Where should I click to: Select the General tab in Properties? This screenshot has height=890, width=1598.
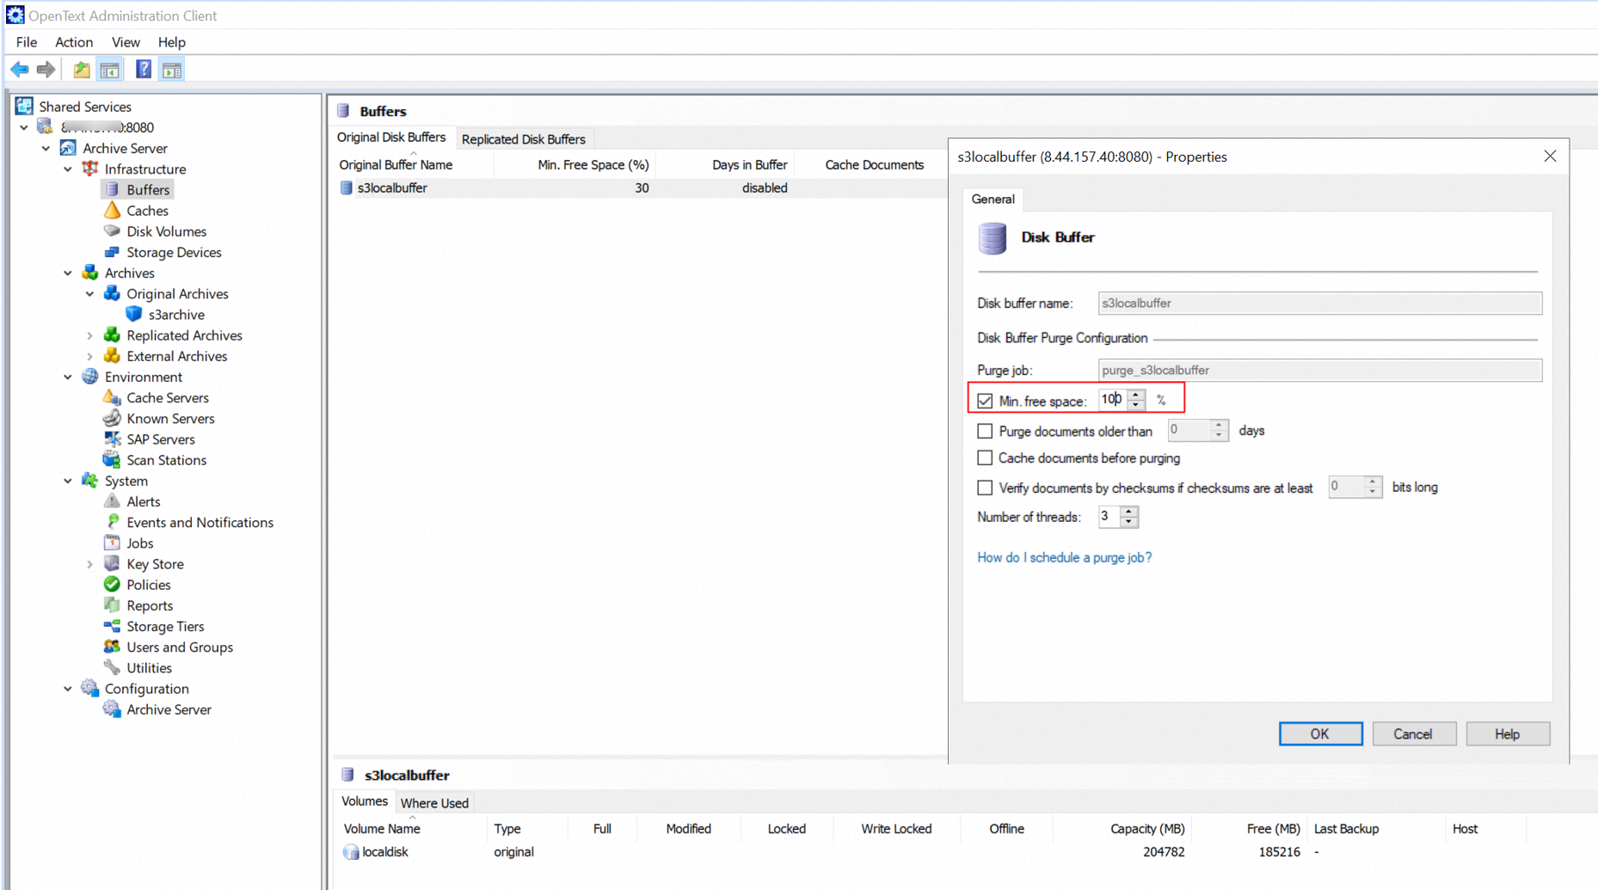pyautogui.click(x=993, y=199)
